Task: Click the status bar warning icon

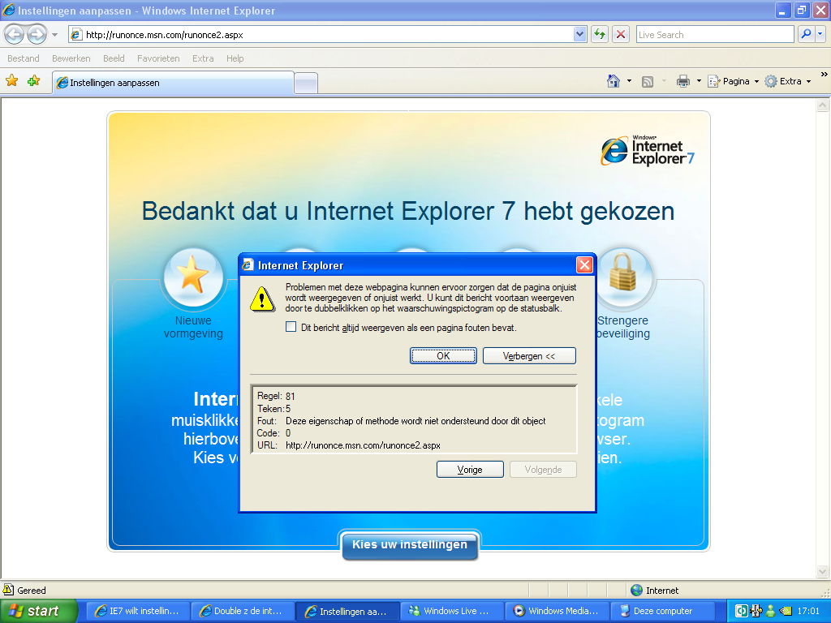Action: point(8,590)
